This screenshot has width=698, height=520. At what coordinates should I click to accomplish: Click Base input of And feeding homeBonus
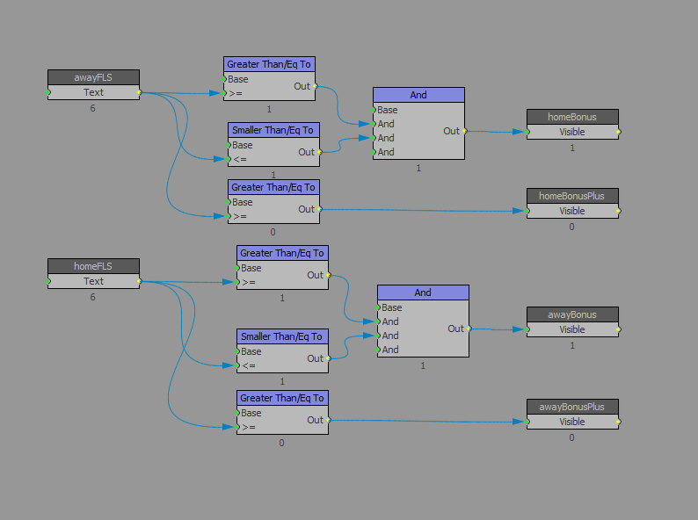point(373,110)
